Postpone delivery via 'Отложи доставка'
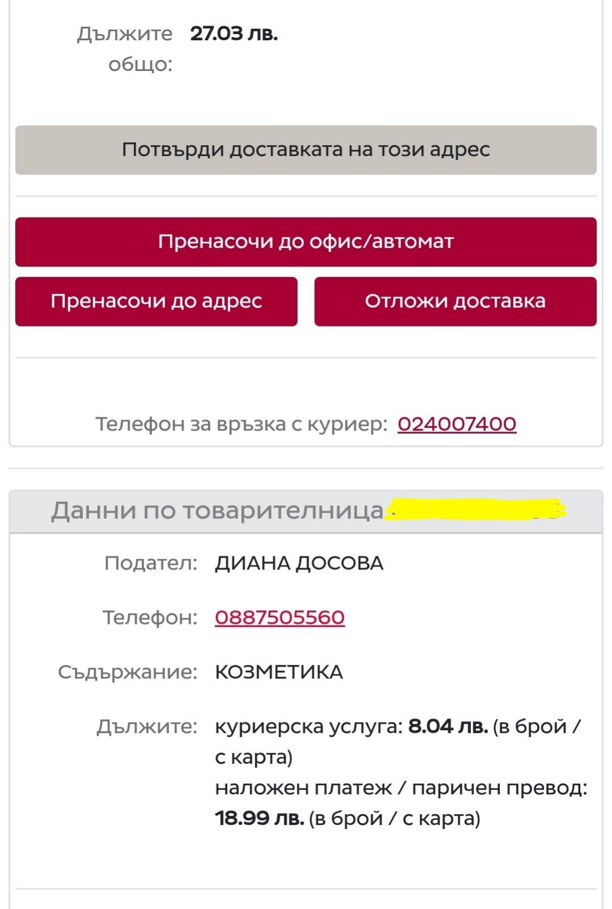The height and width of the screenshot is (909, 612). (455, 301)
